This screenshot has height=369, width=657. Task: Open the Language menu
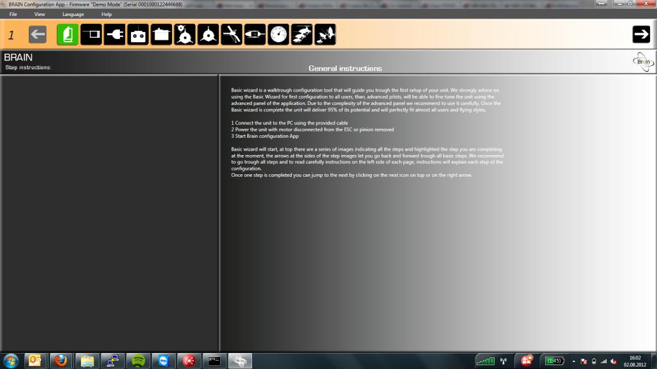pyautogui.click(x=73, y=14)
